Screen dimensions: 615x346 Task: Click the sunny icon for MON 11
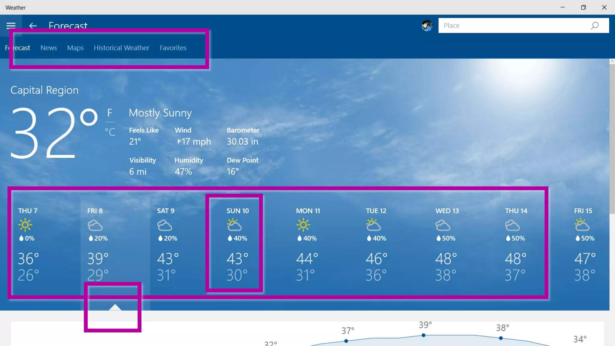pyautogui.click(x=303, y=225)
